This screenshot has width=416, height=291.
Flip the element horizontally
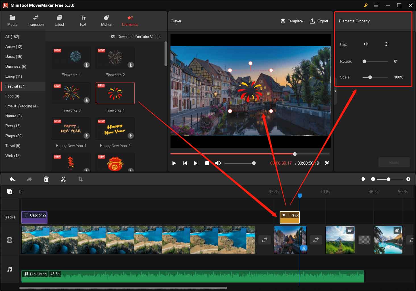(366, 44)
